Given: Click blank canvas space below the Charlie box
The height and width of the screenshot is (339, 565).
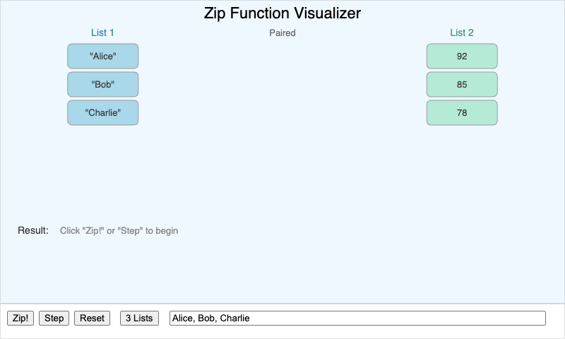Looking at the screenshot, I should click(103, 169).
